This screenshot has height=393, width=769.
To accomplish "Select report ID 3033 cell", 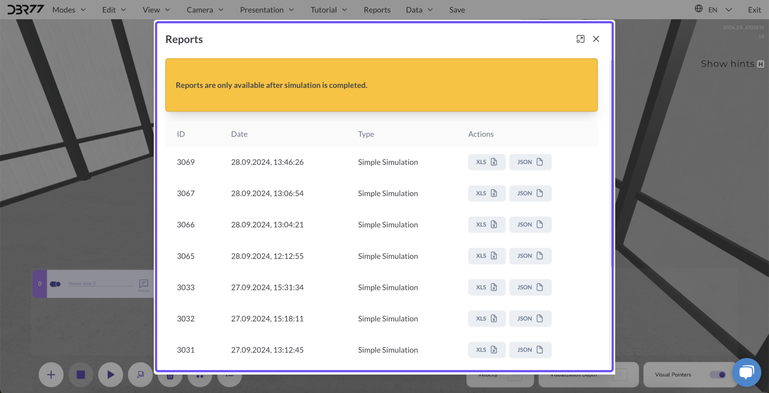I will (x=186, y=287).
